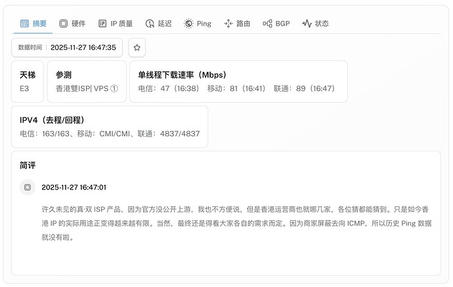Screen dimensions: 453x287
Task: Click the 移动：81（16:41）speed value
Action: tap(236, 88)
